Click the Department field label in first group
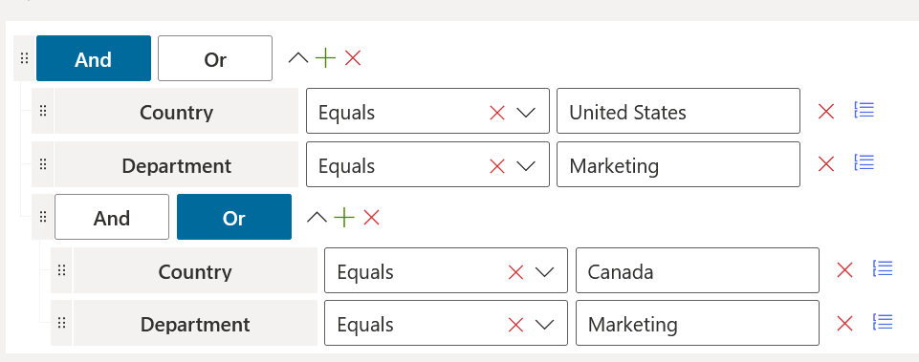 pyautogui.click(x=176, y=166)
